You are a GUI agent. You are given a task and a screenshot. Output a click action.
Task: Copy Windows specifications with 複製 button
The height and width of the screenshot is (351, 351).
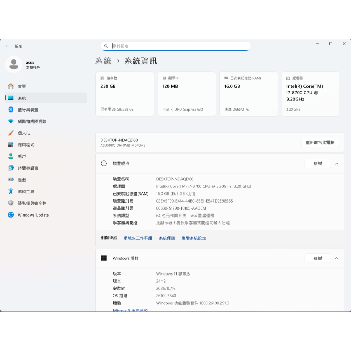tap(318, 258)
